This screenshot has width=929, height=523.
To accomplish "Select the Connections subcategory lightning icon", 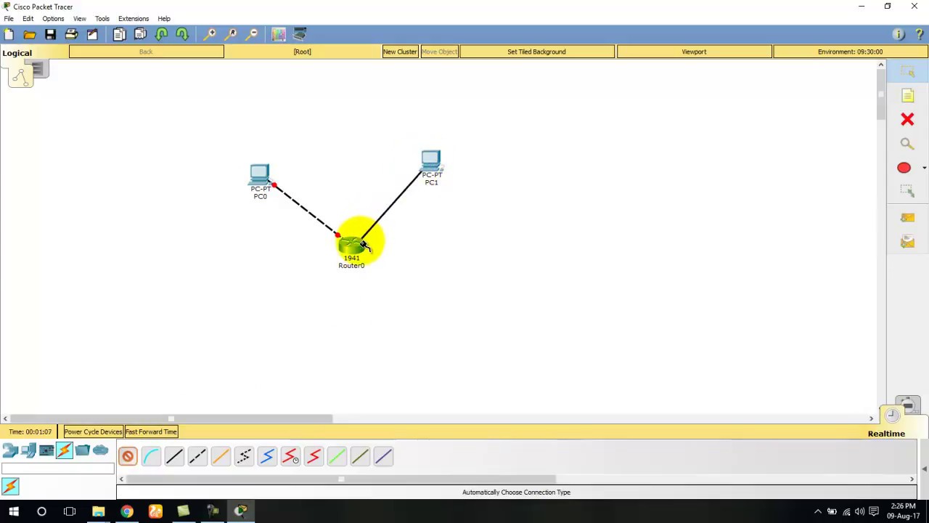I will 10,486.
